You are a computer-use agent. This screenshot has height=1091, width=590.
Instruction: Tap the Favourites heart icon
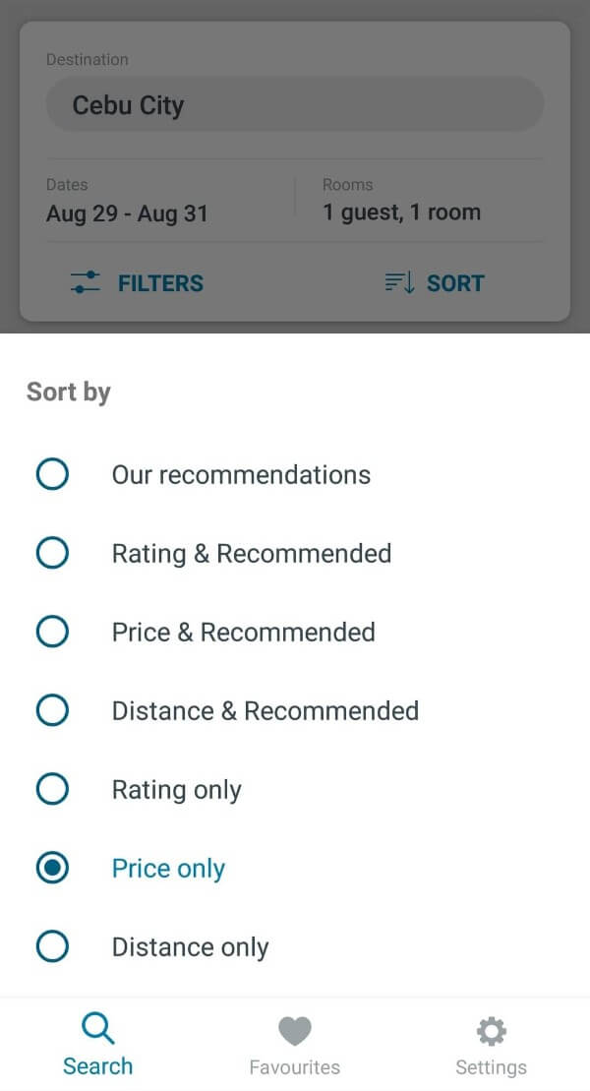coord(294,1031)
